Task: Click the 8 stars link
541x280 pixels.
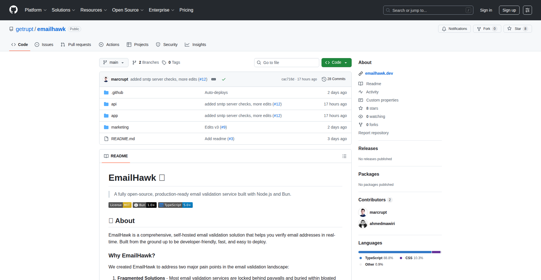Action: coord(372,108)
